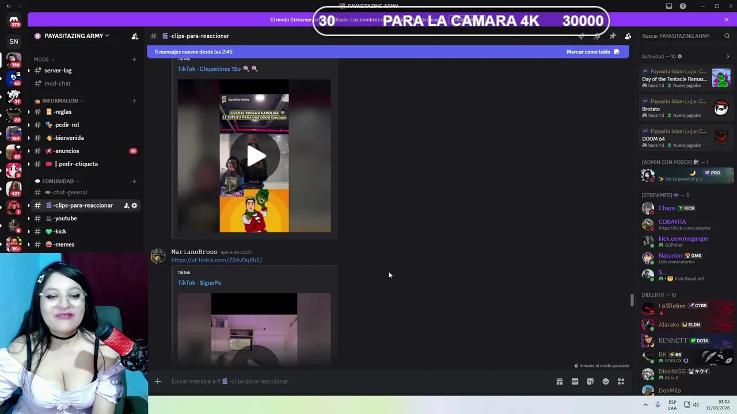This screenshot has height=414, width=737.
Task: Open MarianoBross username profile
Action: [x=194, y=252]
